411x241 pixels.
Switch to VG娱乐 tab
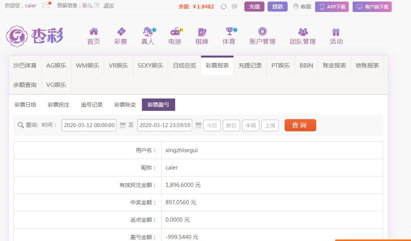click(x=56, y=85)
